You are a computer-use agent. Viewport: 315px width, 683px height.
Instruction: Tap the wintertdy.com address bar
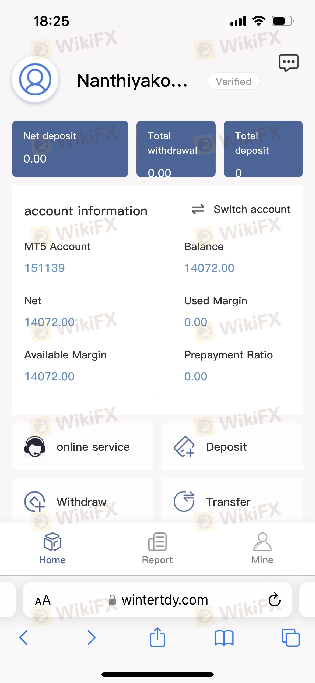(x=164, y=600)
